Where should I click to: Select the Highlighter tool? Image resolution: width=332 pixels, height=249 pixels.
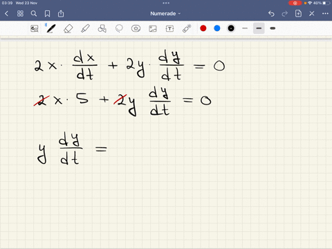click(x=85, y=28)
